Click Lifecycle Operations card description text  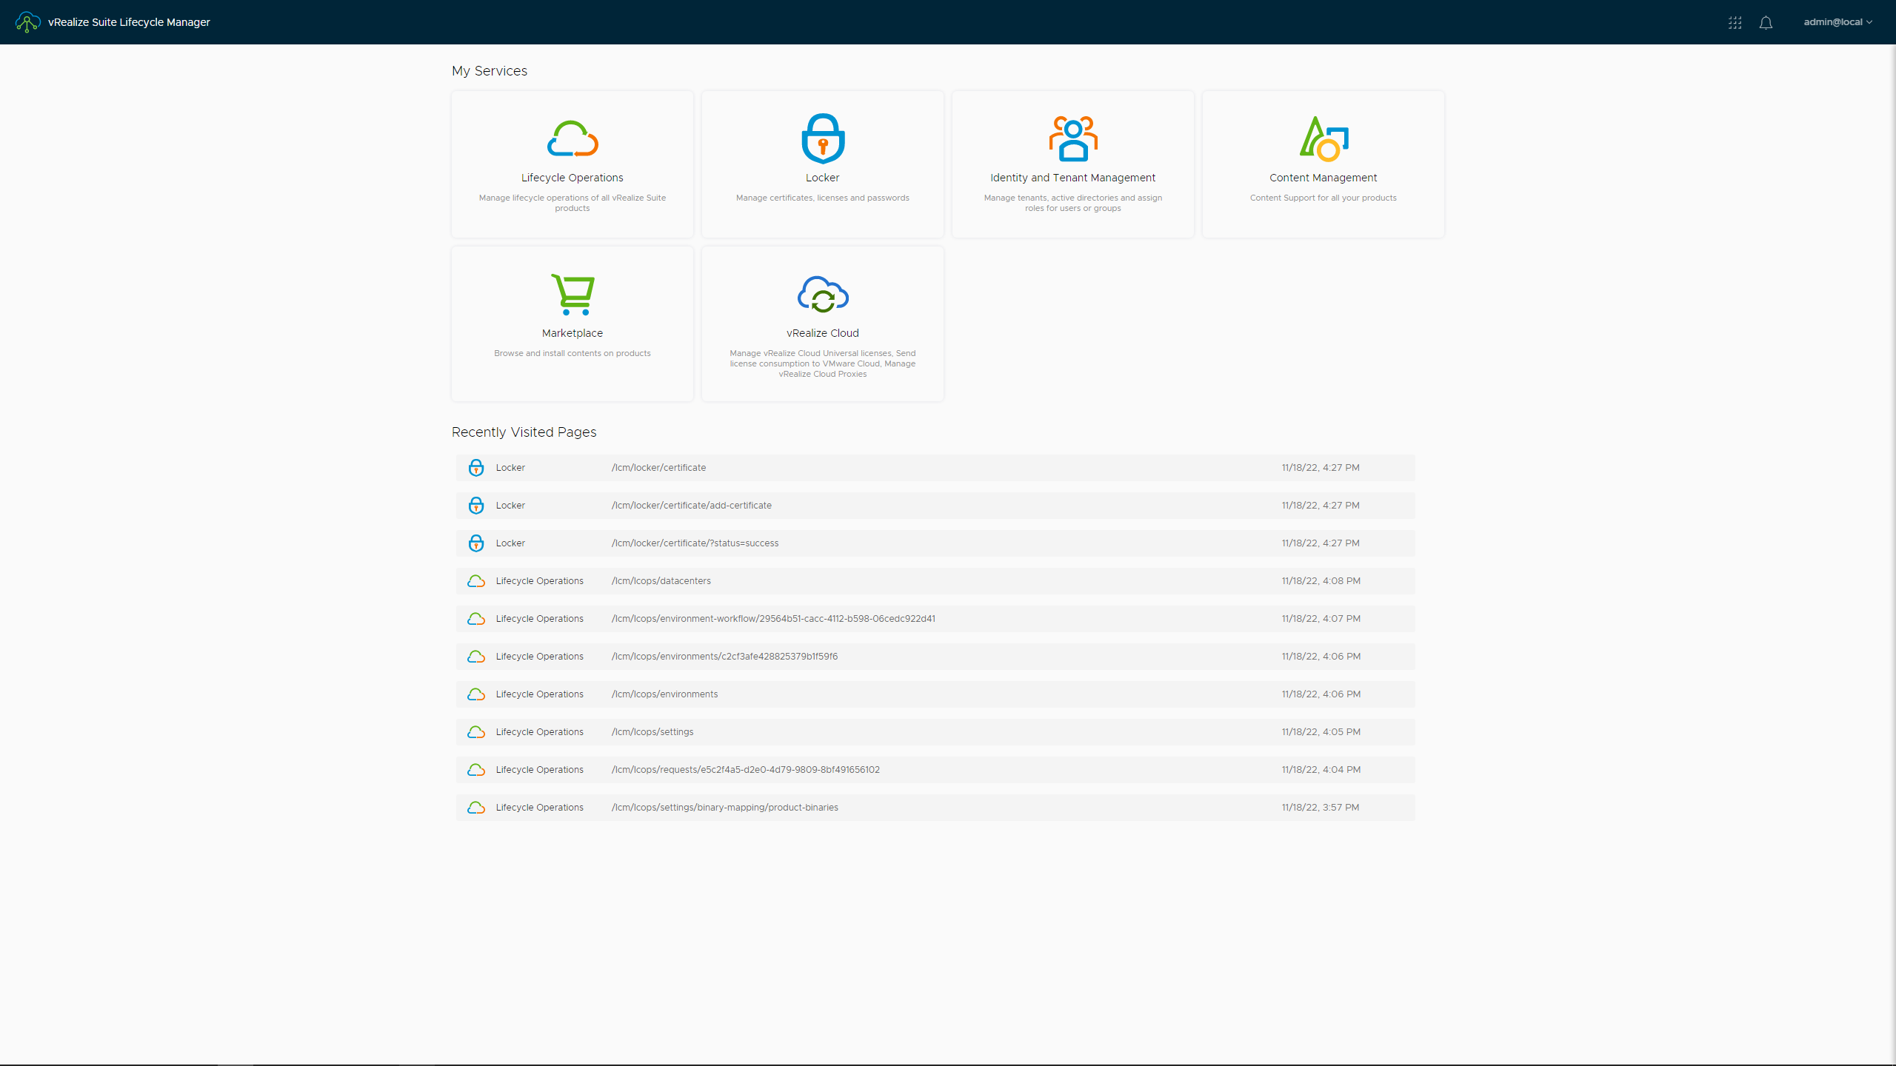point(573,203)
